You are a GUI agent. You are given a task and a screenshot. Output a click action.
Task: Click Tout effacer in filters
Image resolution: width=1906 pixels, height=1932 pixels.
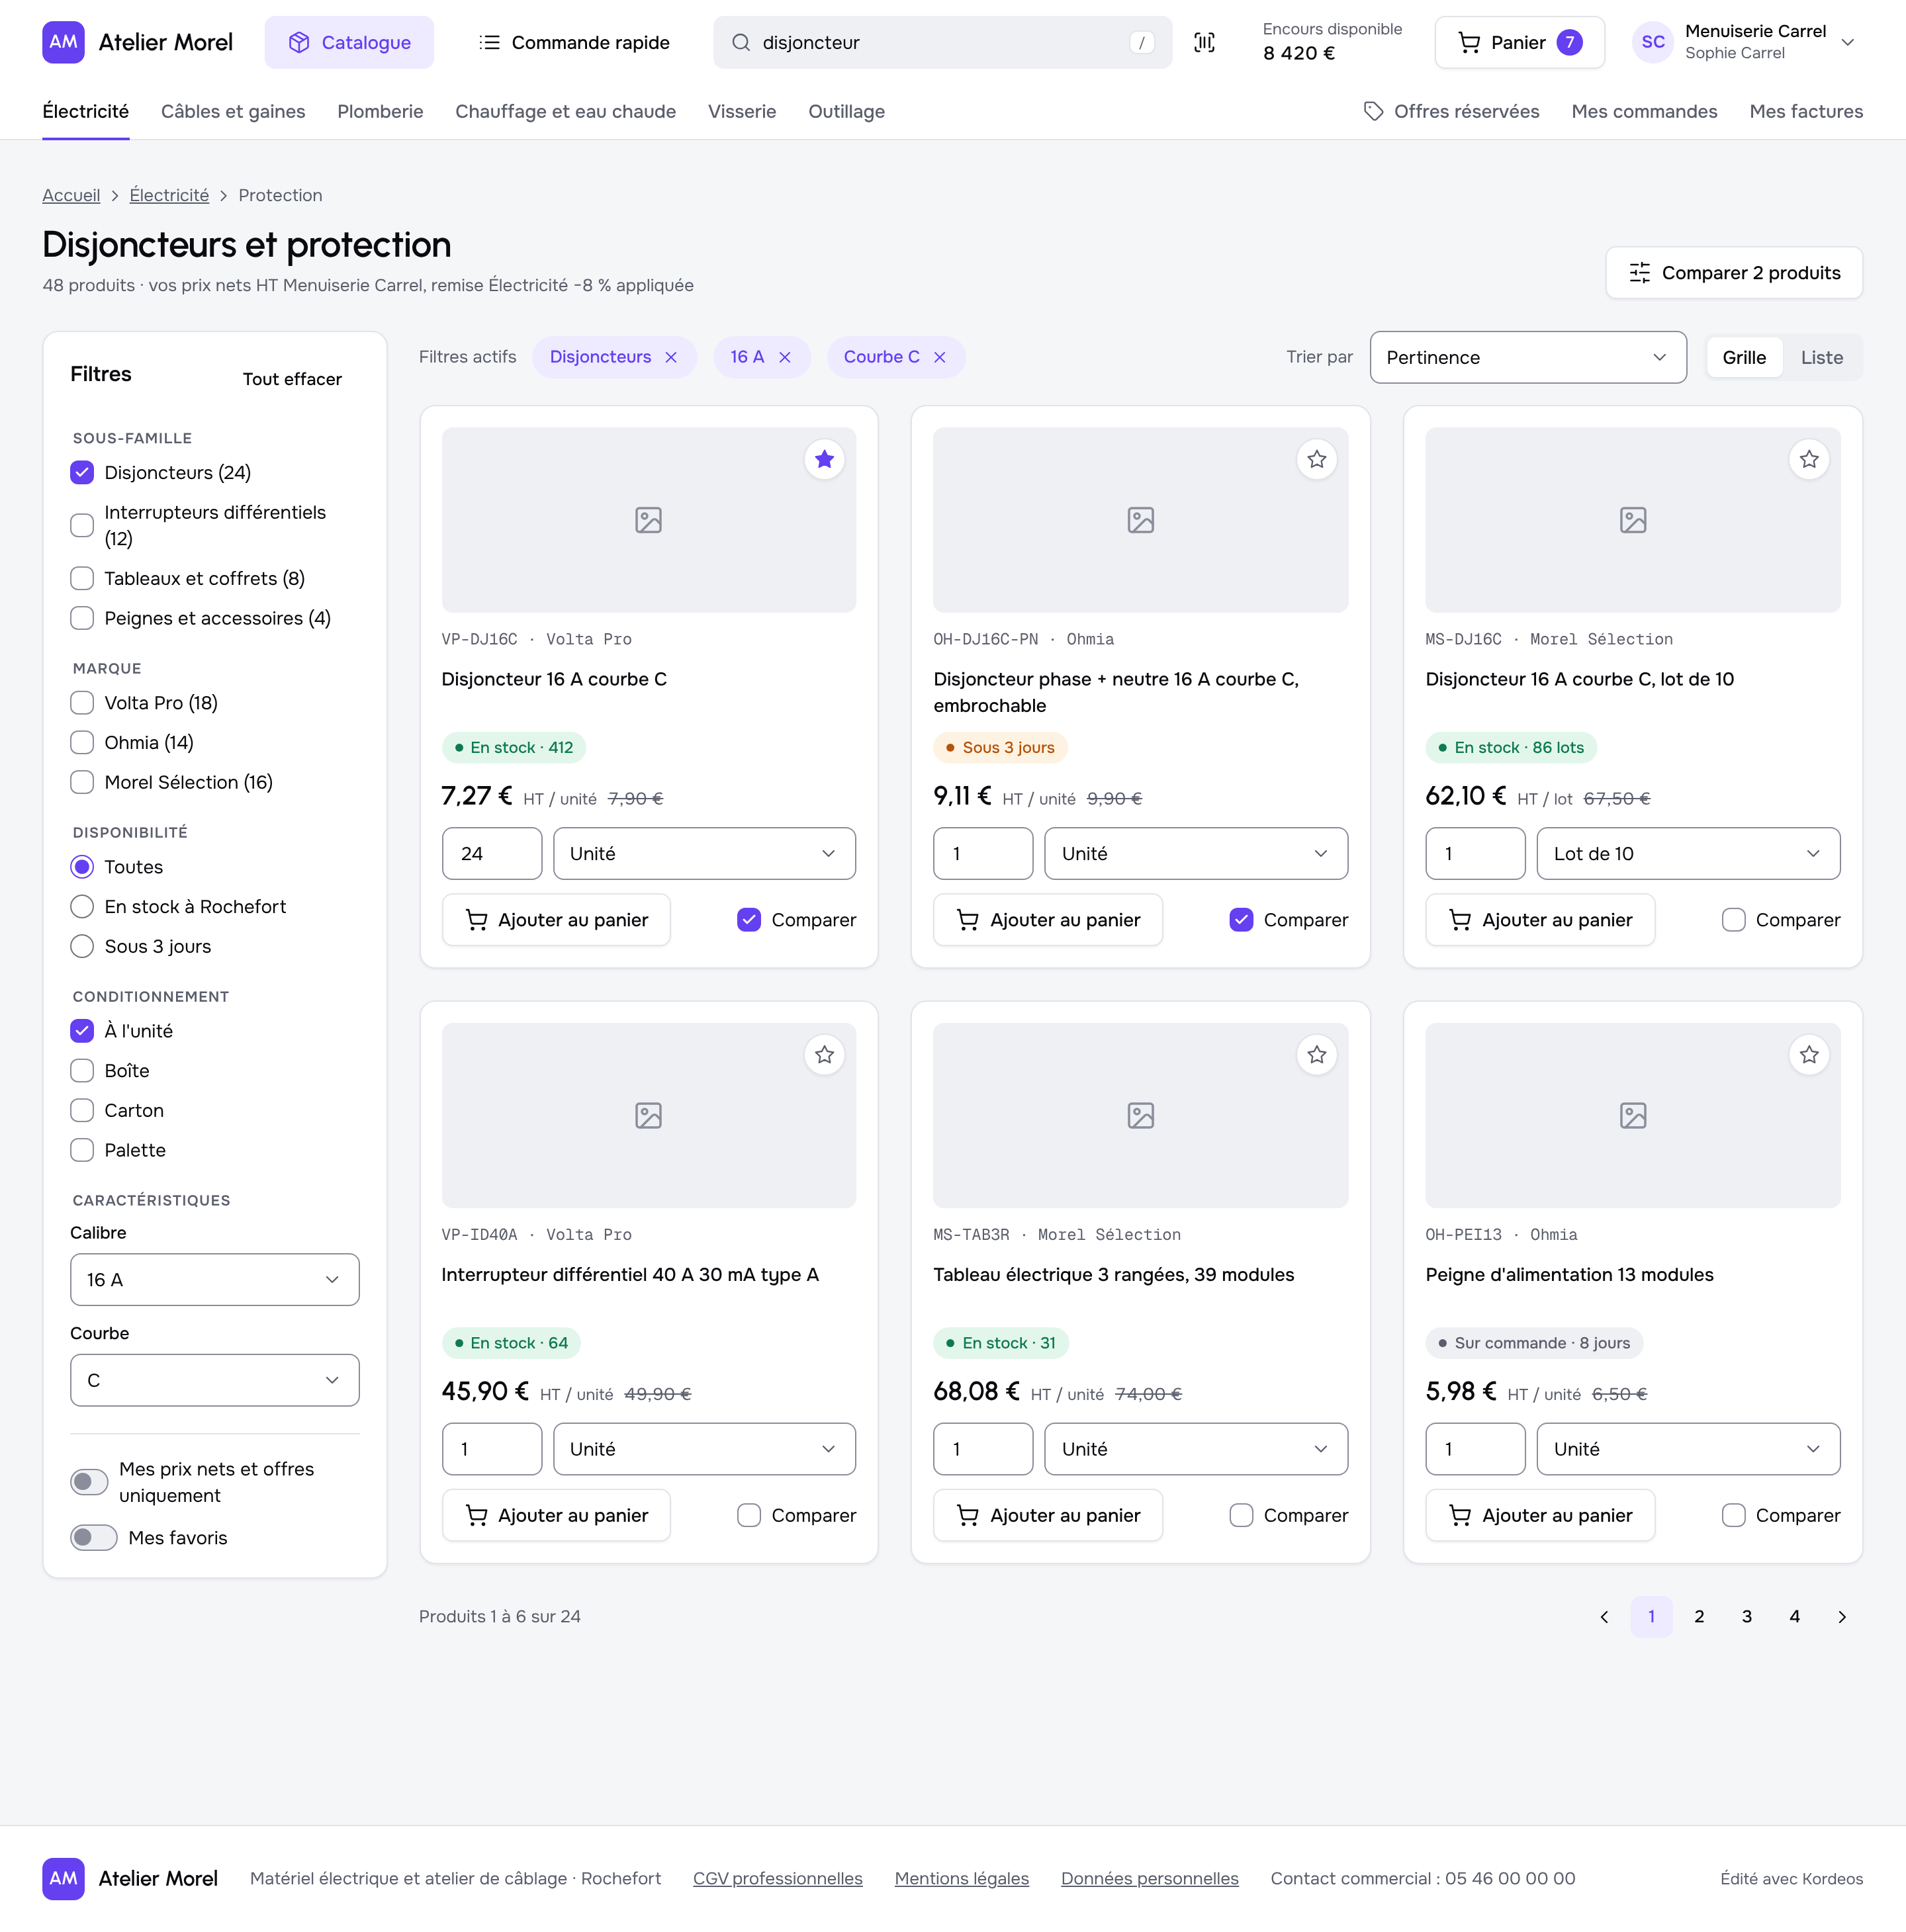coord(292,379)
